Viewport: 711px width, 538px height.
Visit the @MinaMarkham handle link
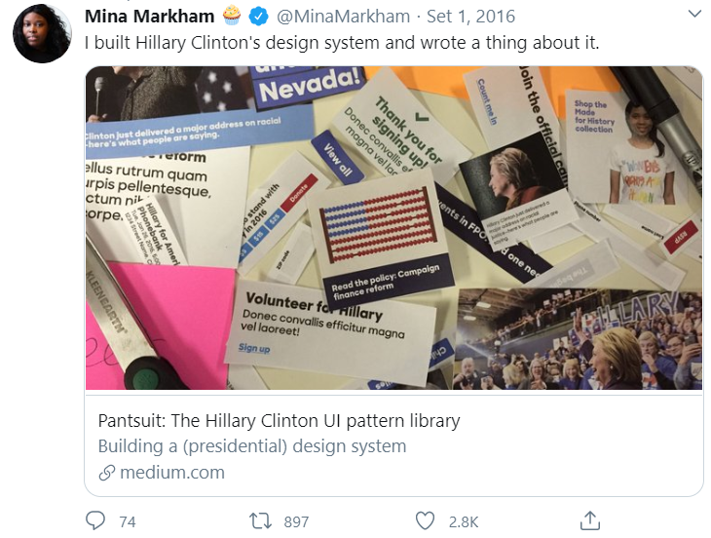point(343,17)
